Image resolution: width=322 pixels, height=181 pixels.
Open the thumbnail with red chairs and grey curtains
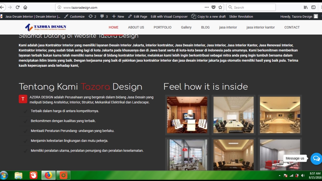click(x=280, y=155)
